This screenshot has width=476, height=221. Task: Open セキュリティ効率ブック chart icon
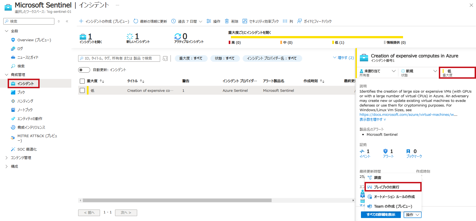click(245, 21)
